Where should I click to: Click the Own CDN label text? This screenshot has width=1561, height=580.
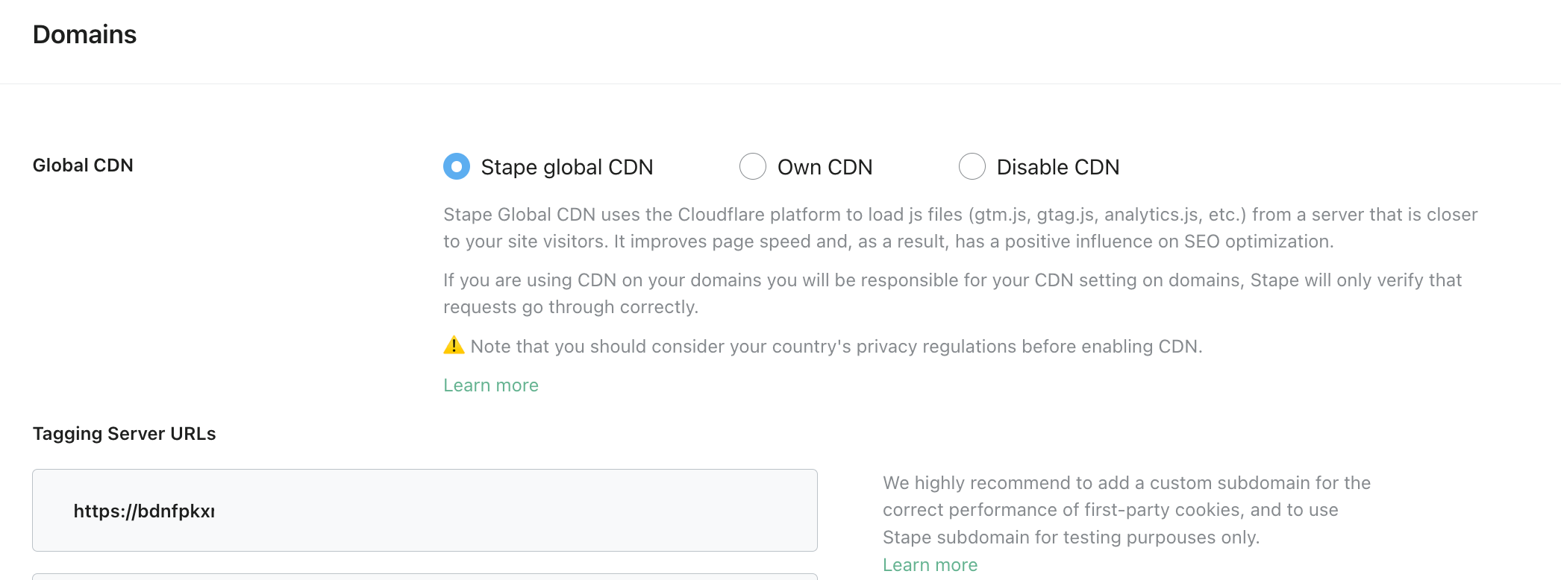pos(825,167)
